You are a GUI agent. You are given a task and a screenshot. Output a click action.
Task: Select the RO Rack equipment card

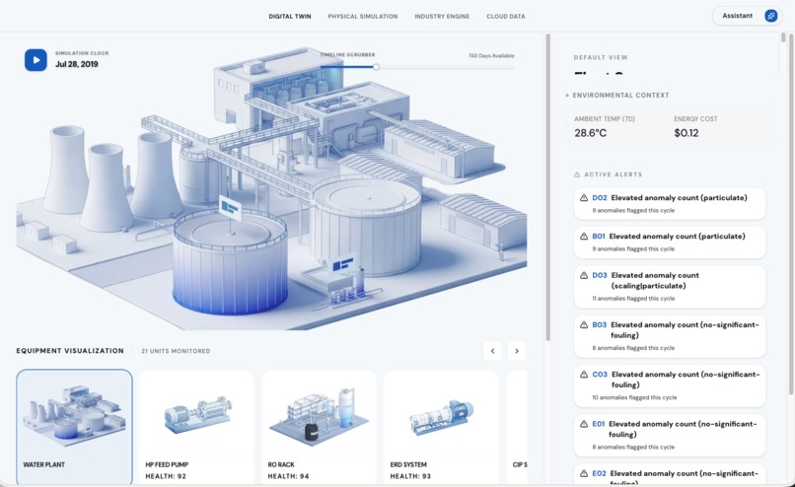[319, 427]
